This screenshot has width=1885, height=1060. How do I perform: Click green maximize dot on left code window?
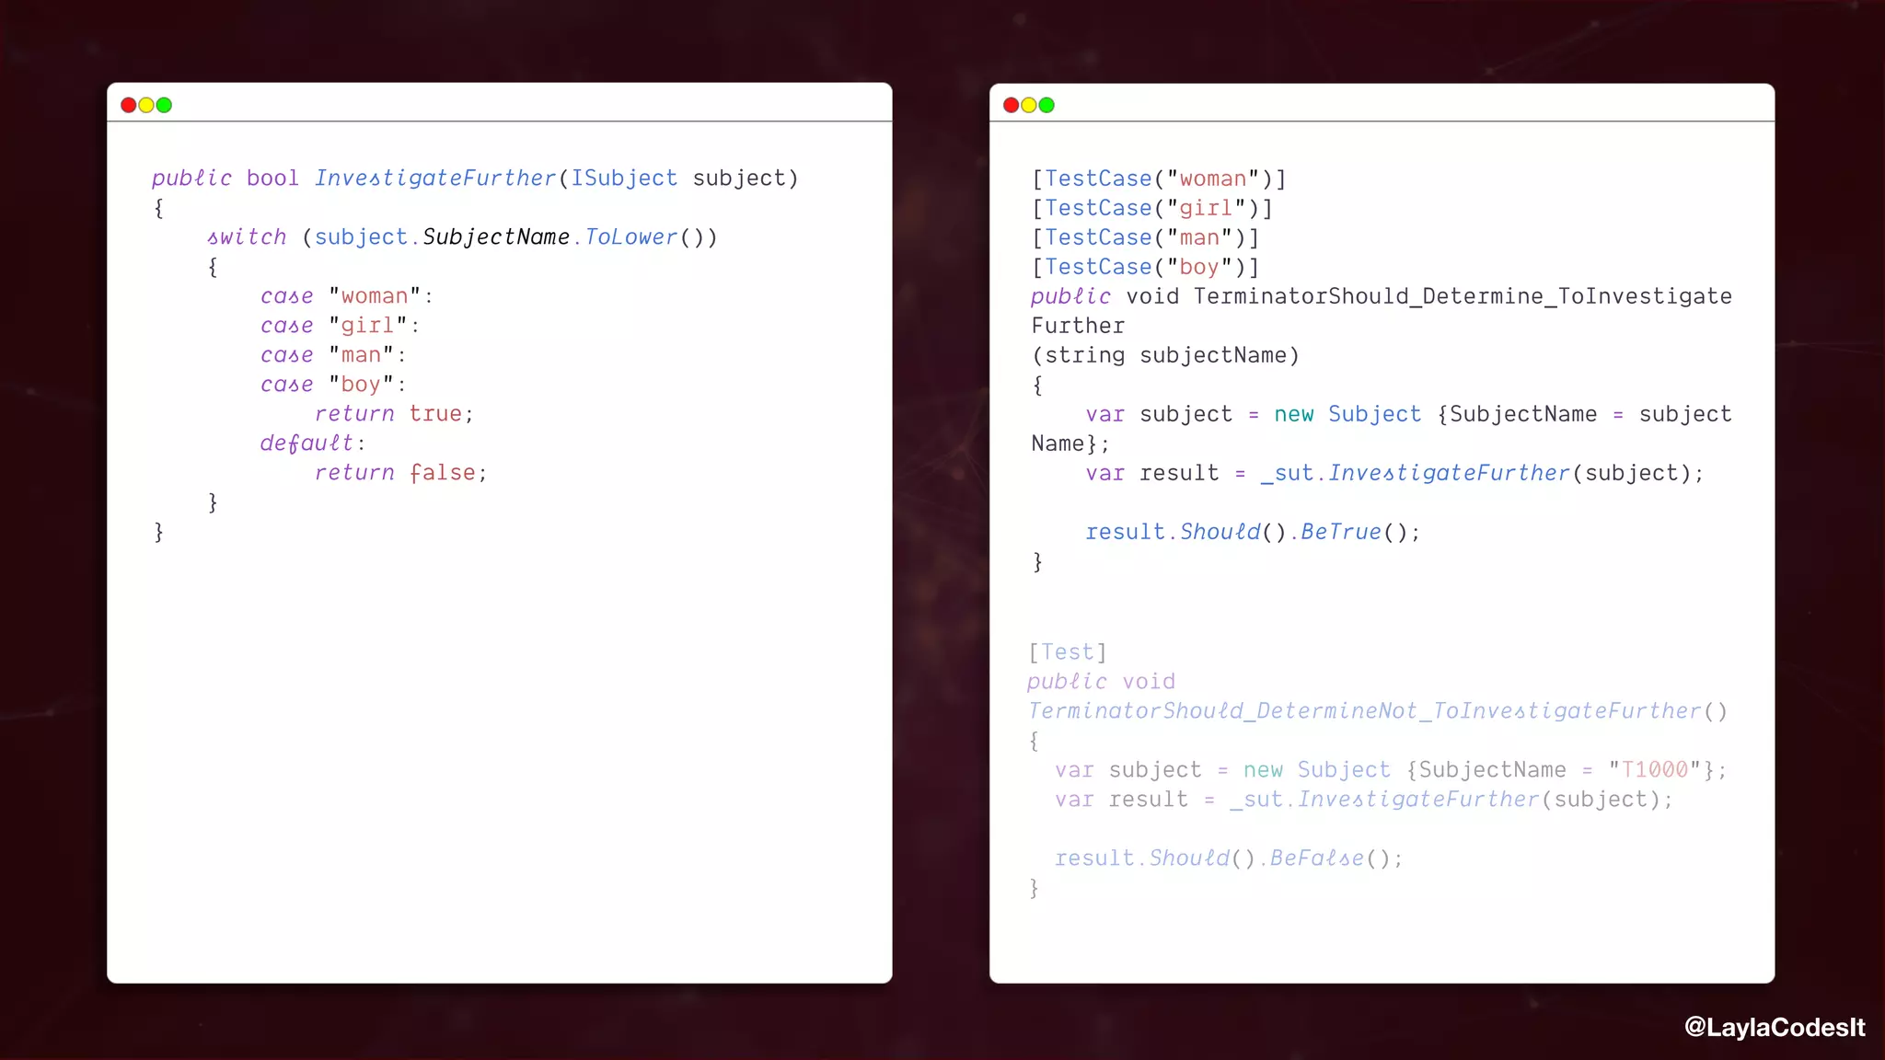pyautogui.click(x=164, y=105)
